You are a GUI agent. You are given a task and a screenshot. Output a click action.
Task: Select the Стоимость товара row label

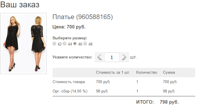click(x=69, y=82)
